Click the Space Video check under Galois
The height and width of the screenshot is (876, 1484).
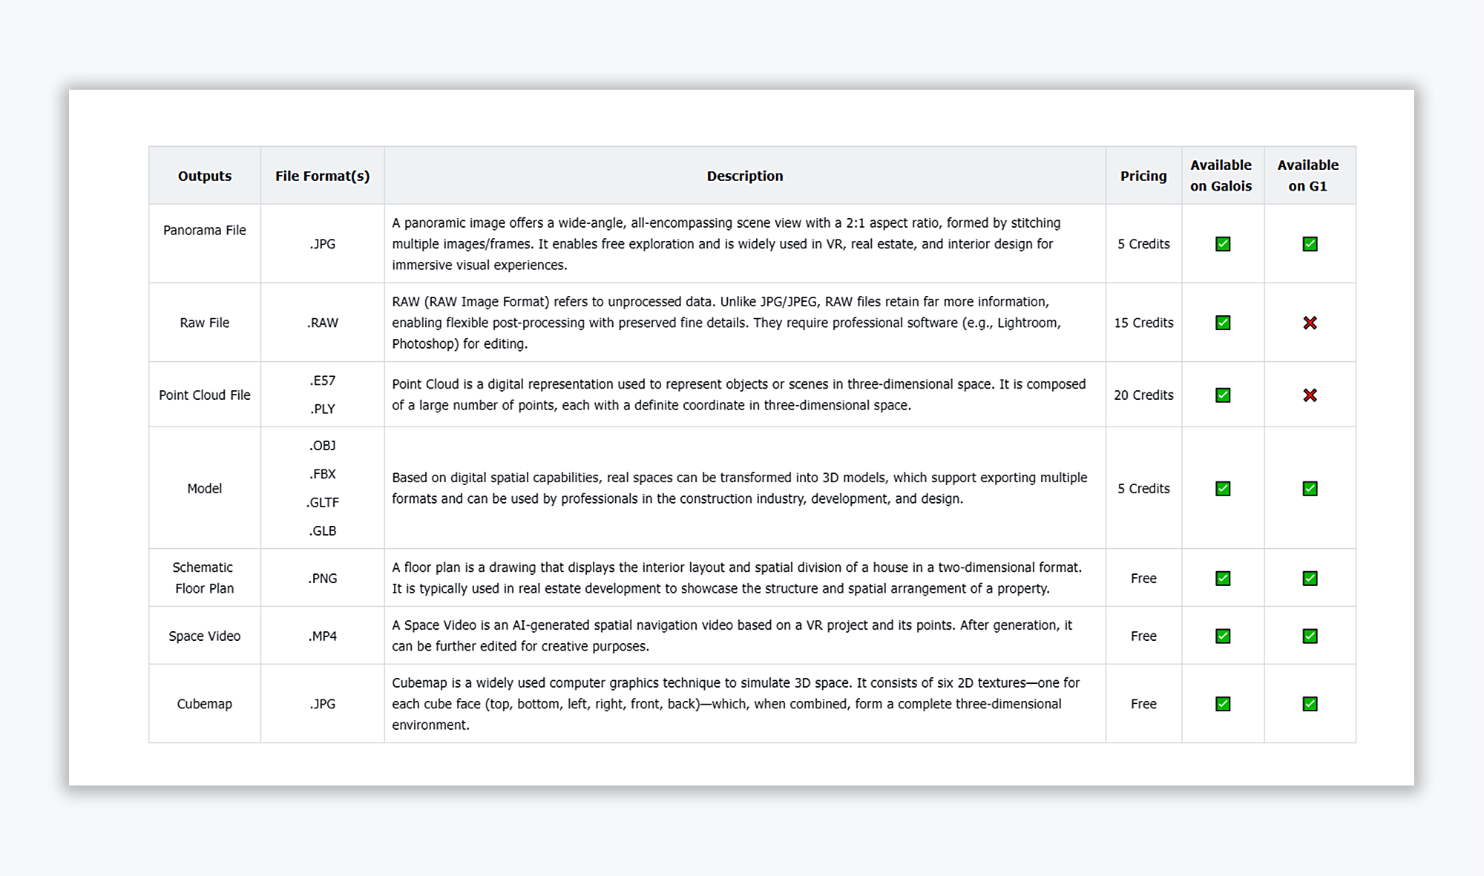pos(1223,636)
